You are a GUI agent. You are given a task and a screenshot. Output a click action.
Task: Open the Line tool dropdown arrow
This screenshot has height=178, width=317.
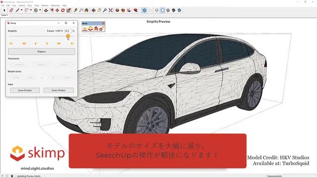(x=22, y=10)
